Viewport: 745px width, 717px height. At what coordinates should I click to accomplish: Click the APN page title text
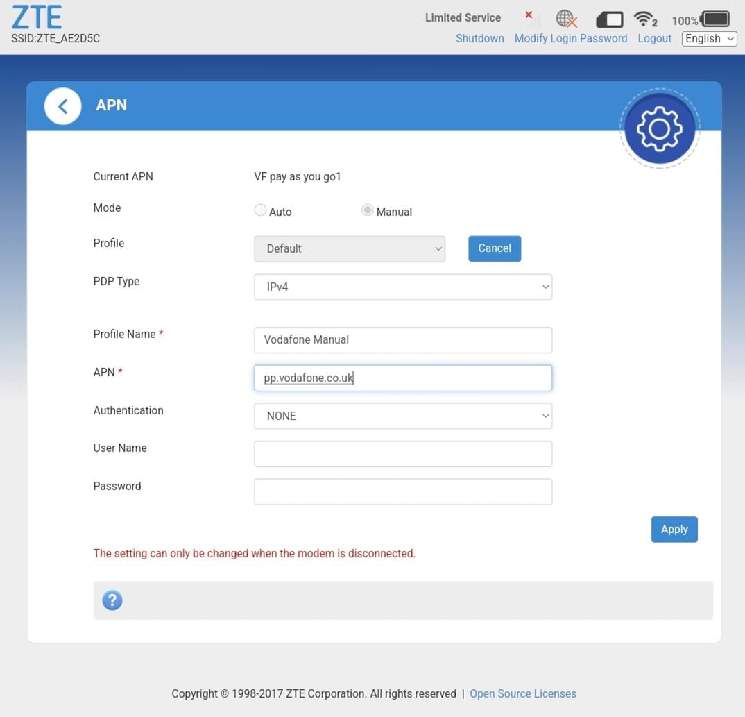click(111, 105)
